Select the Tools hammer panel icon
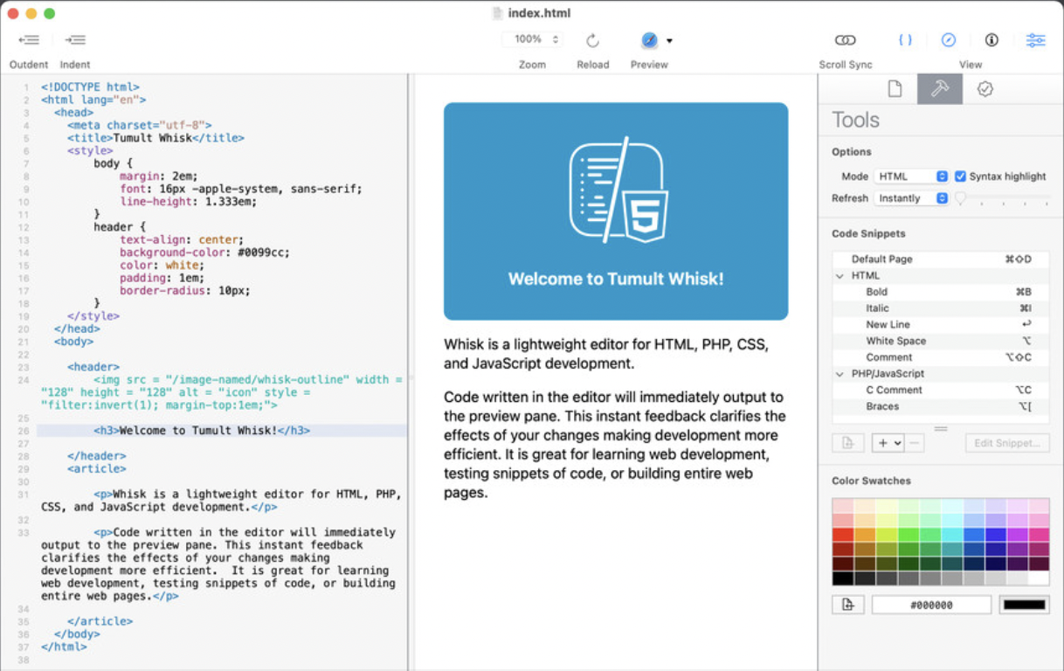 (x=939, y=88)
